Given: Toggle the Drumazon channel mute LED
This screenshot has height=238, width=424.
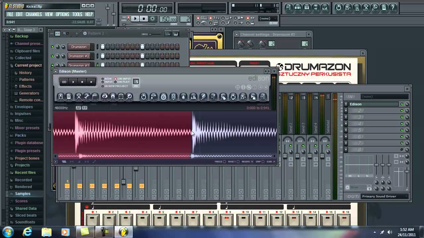Looking at the screenshot, I should [52, 47].
